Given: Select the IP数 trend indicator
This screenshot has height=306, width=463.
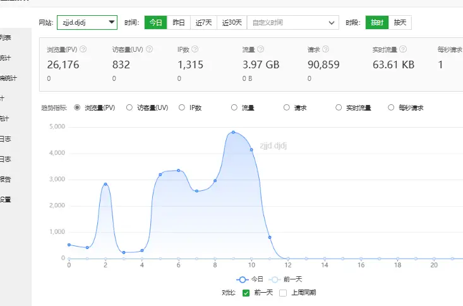Looking at the screenshot, I should pyautogui.click(x=182, y=107).
